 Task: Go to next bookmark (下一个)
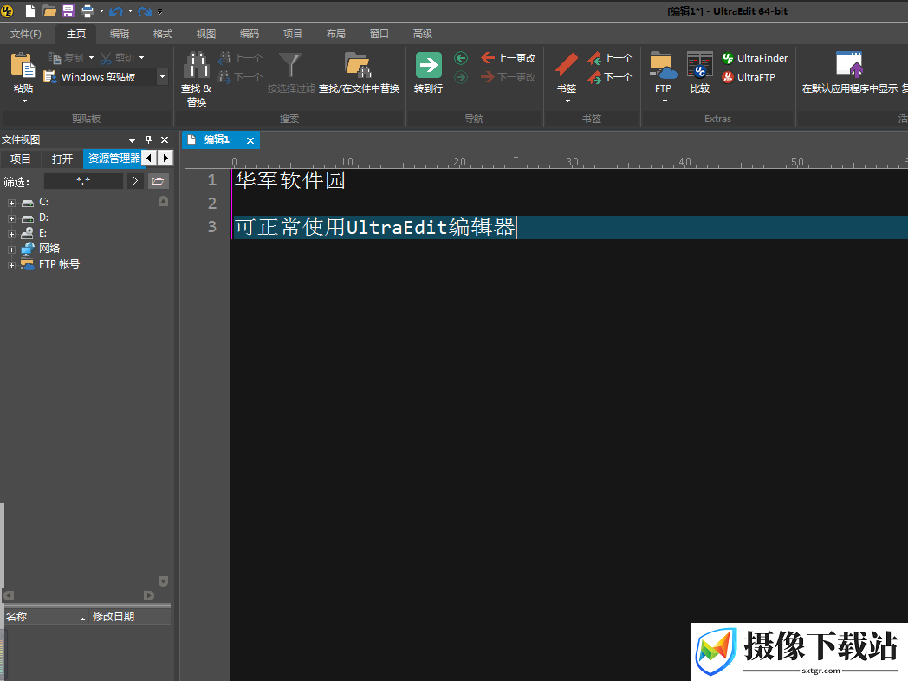point(610,77)
